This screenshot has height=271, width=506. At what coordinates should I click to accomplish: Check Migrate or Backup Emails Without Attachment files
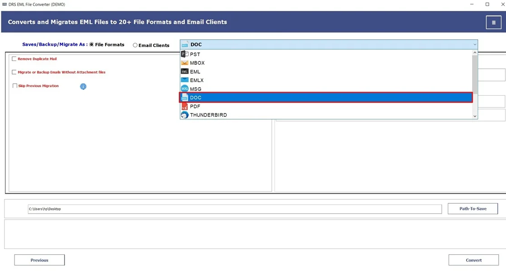click(14, 72)
